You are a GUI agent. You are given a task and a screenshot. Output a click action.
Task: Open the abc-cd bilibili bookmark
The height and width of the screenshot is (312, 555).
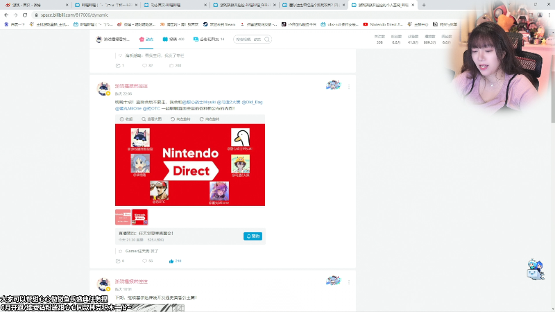(339, 24)
